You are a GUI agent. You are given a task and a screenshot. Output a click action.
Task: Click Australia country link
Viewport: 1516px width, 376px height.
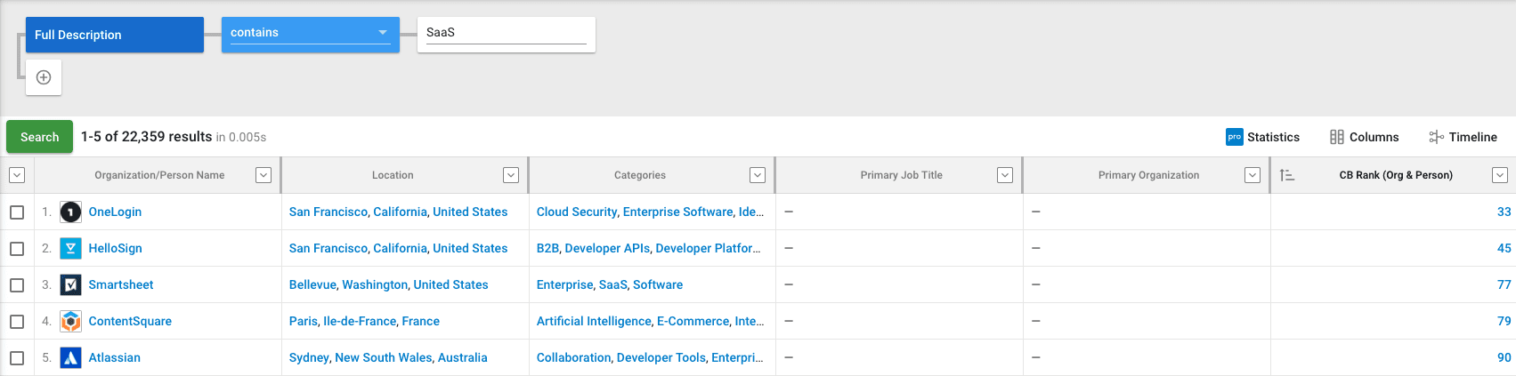[463, 357]
